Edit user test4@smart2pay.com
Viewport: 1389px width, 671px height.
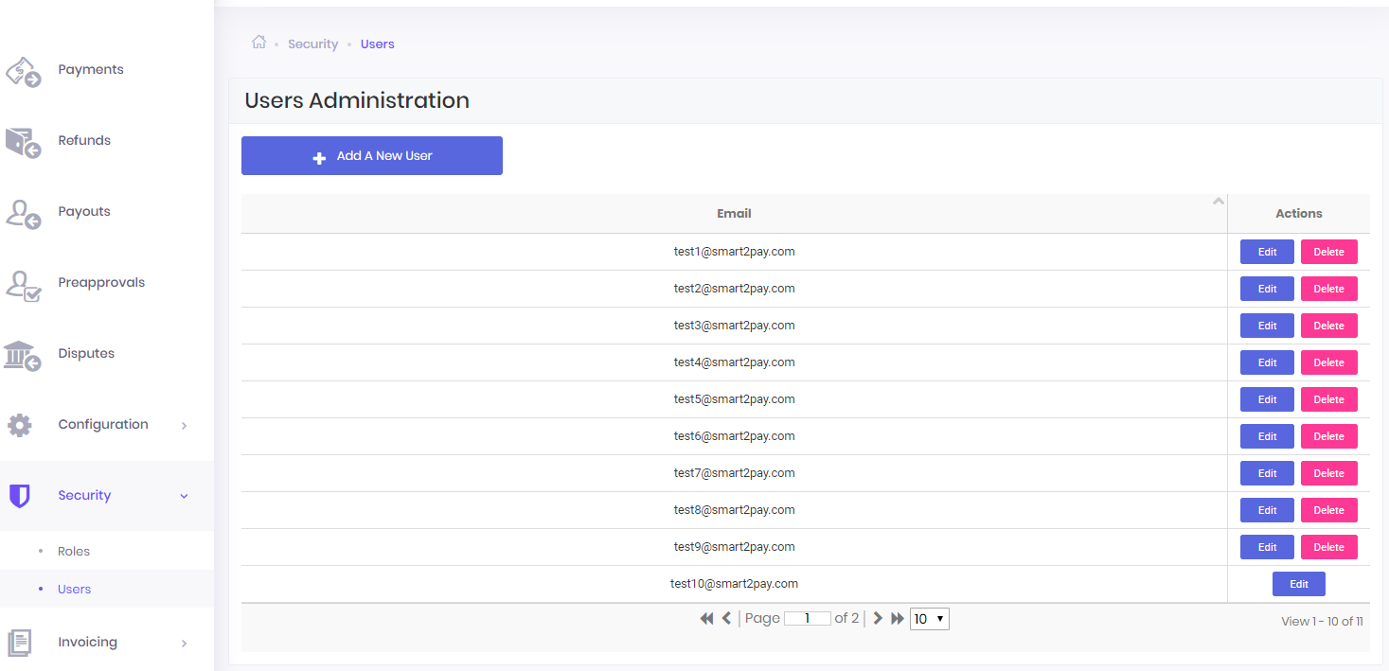[x=1267, y=362]
